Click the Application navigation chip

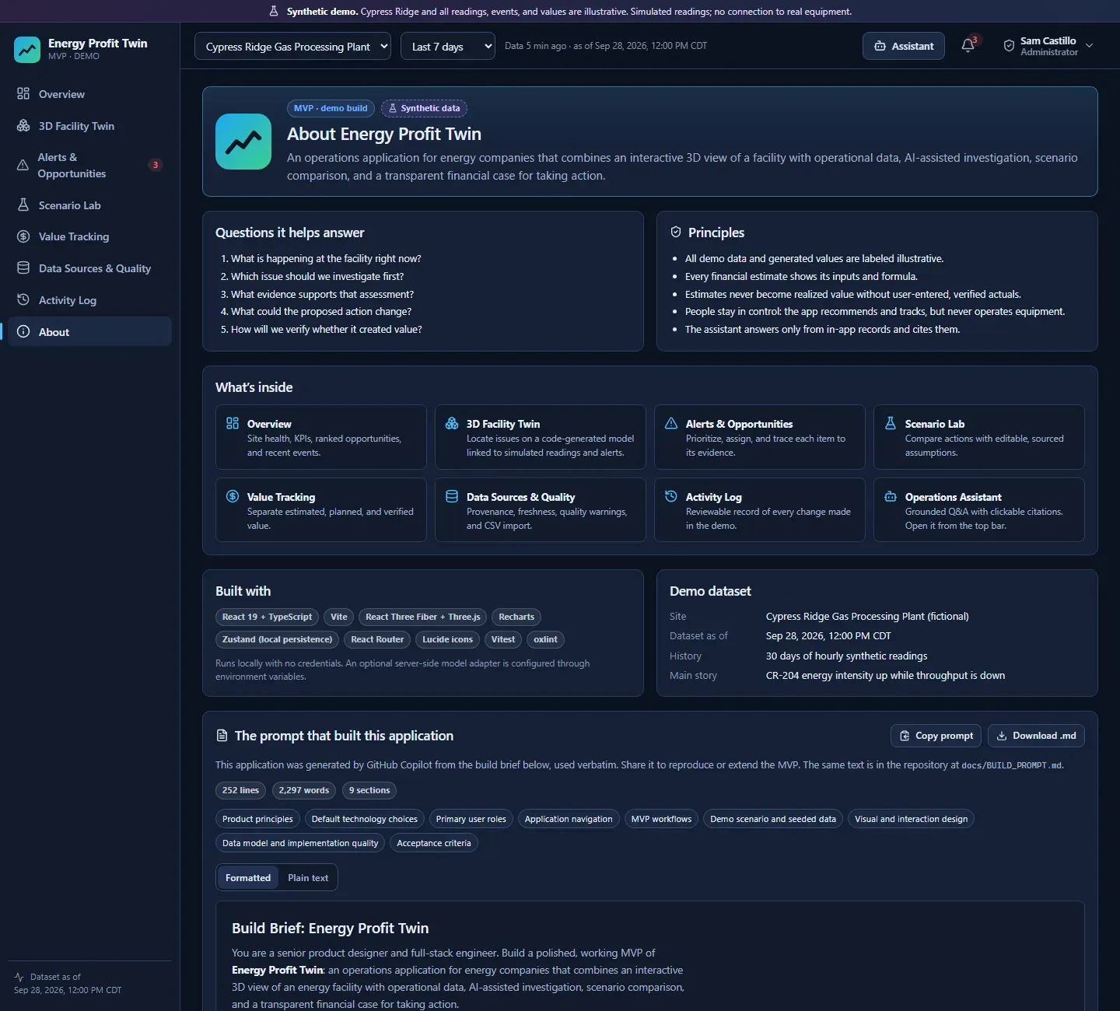[569, 819]
